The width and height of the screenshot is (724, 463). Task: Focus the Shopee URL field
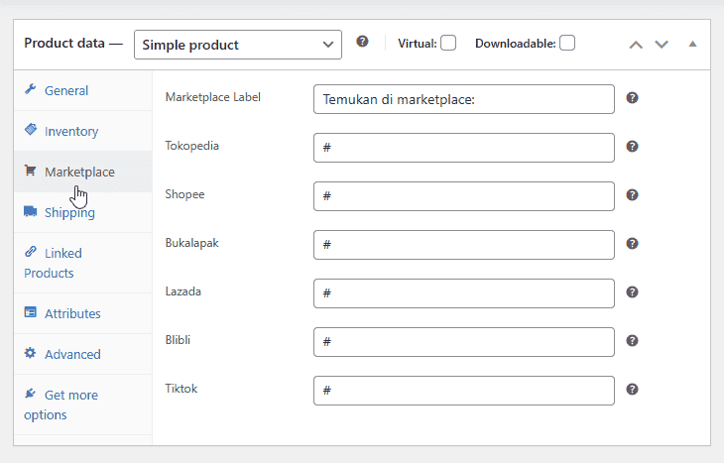pyautogui.click(x=464, y=196)
